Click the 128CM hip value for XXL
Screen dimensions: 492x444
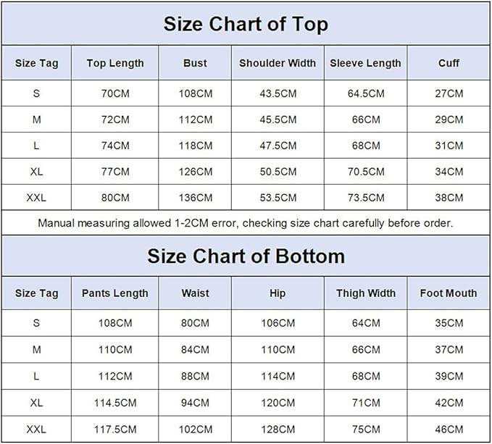click(278, 429)
